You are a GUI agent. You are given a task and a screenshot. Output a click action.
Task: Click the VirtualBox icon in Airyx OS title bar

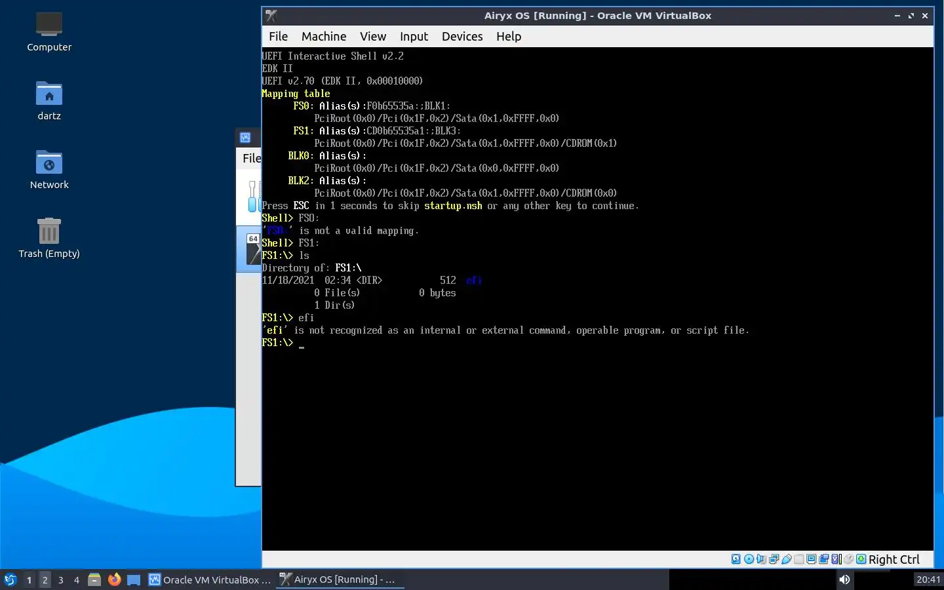[271, 16]
